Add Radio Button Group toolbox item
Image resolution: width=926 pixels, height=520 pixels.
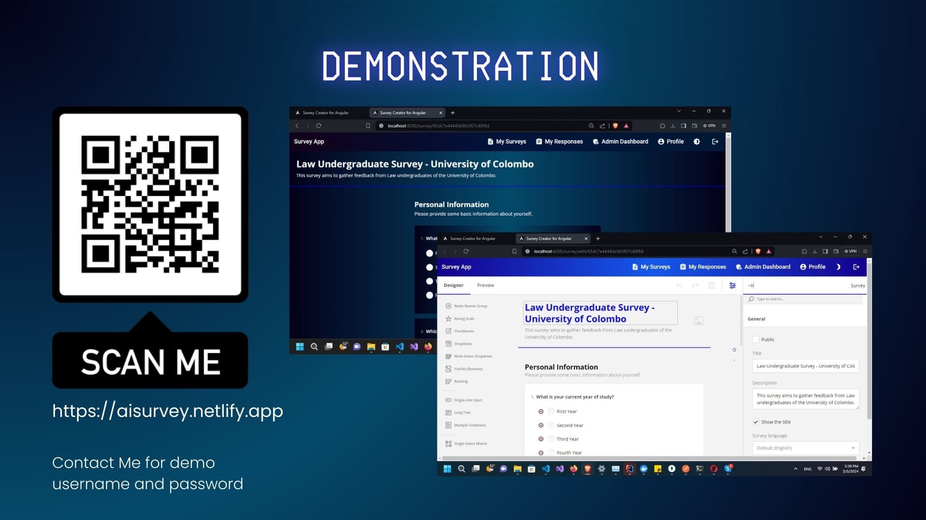pos(470,306)
